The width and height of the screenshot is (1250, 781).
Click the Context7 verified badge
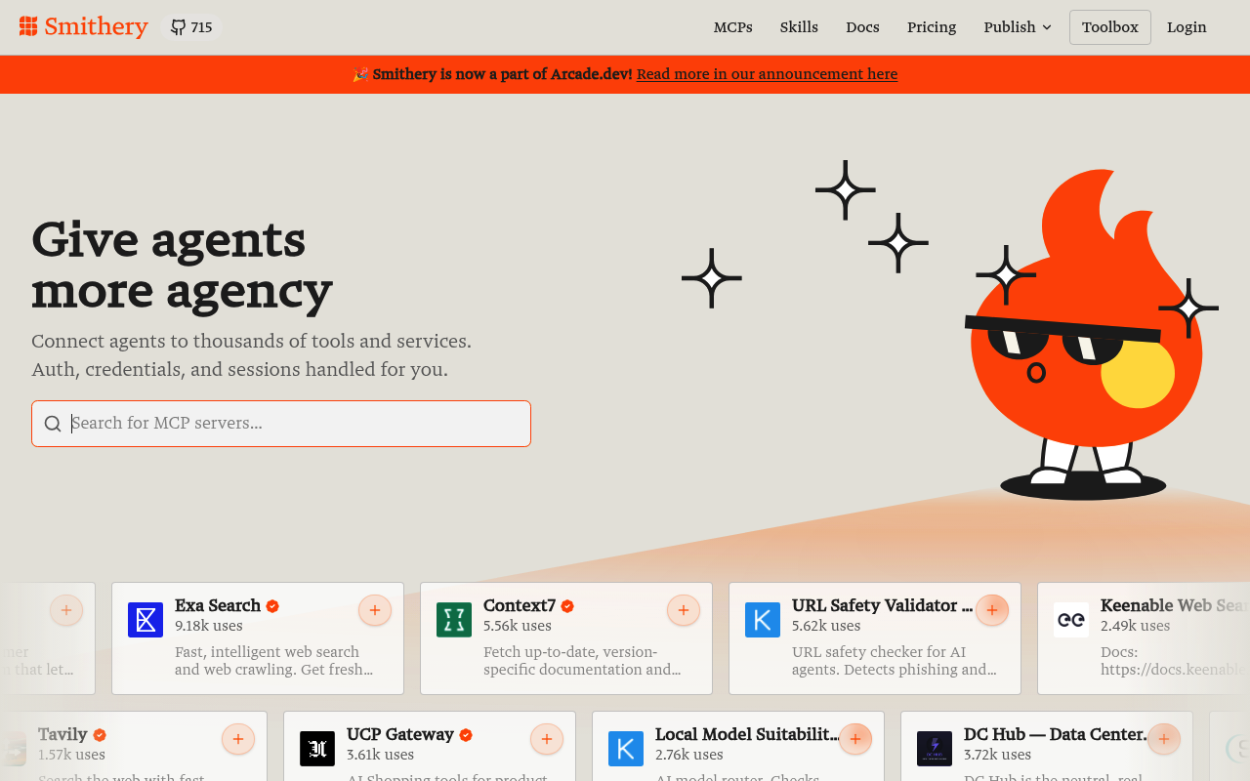point(567,606)
